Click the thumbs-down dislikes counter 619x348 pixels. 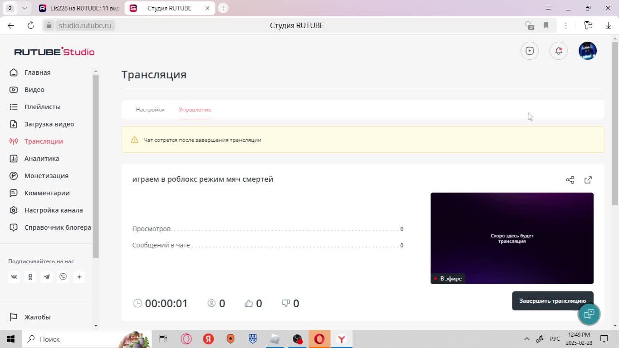290,304
